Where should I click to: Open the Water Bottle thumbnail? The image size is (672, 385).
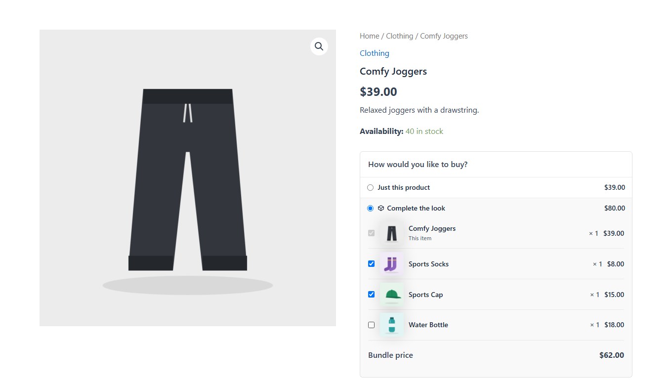pyautogui.click(x=392, y=325)
